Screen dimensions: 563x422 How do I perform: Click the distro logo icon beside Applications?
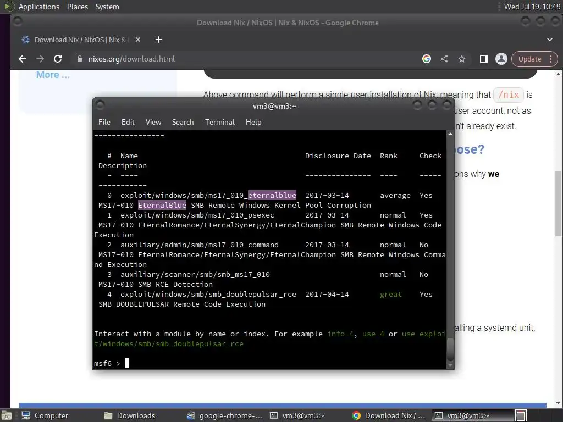[x=9, y=7]
